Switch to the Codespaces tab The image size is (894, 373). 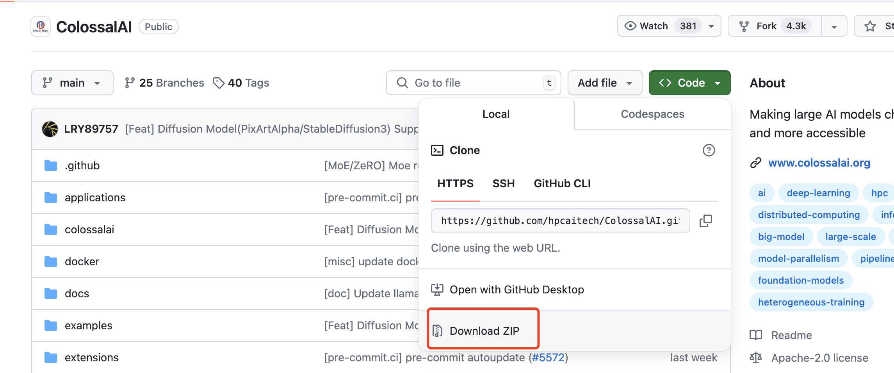tap(652, 114)
